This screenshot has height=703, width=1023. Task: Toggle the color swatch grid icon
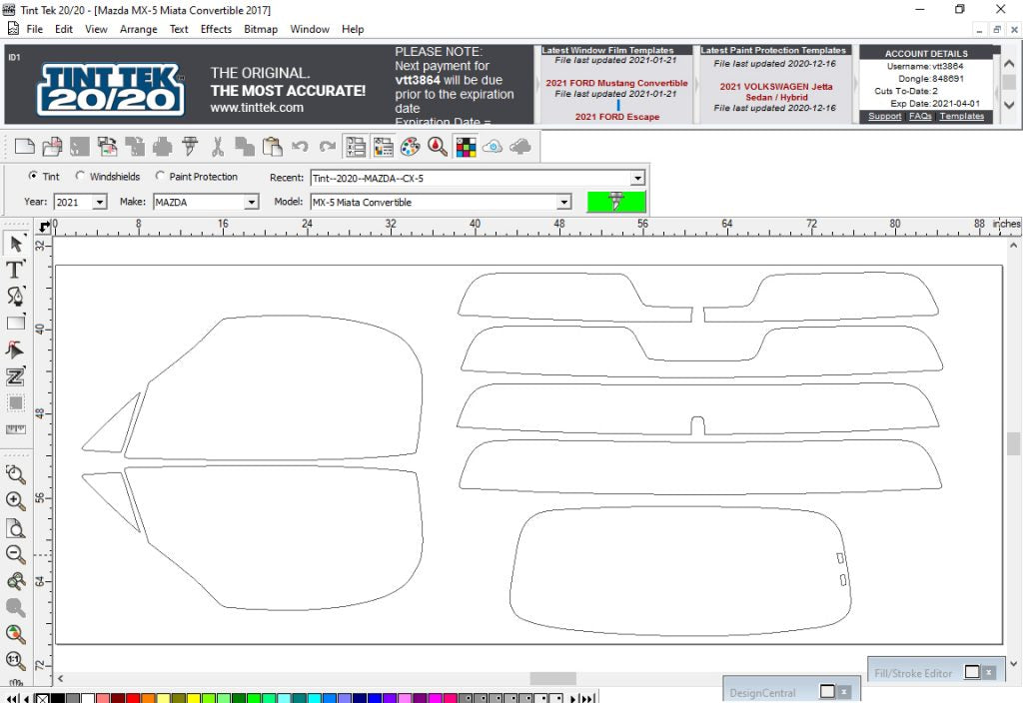[x=466, y=147]
